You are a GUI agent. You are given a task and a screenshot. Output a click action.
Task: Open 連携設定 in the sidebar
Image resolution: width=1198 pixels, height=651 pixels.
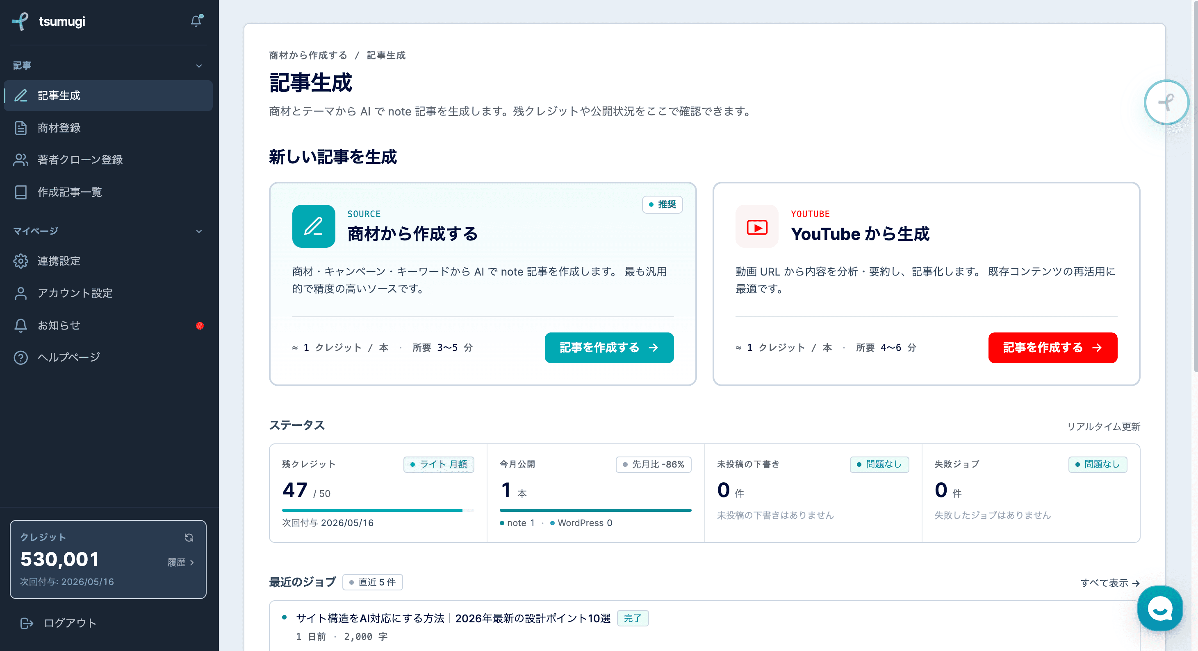click(108, 261)
